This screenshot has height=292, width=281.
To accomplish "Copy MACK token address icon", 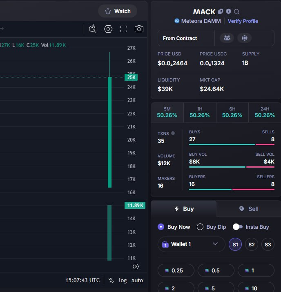I will (x=221, y=11).
